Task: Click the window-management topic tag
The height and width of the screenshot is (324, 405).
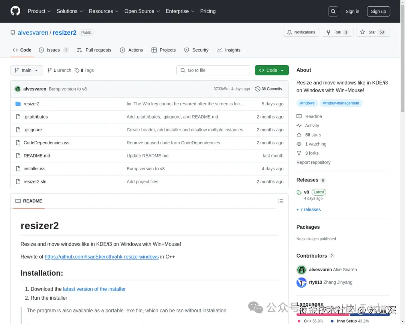Action: coord(341,103)
